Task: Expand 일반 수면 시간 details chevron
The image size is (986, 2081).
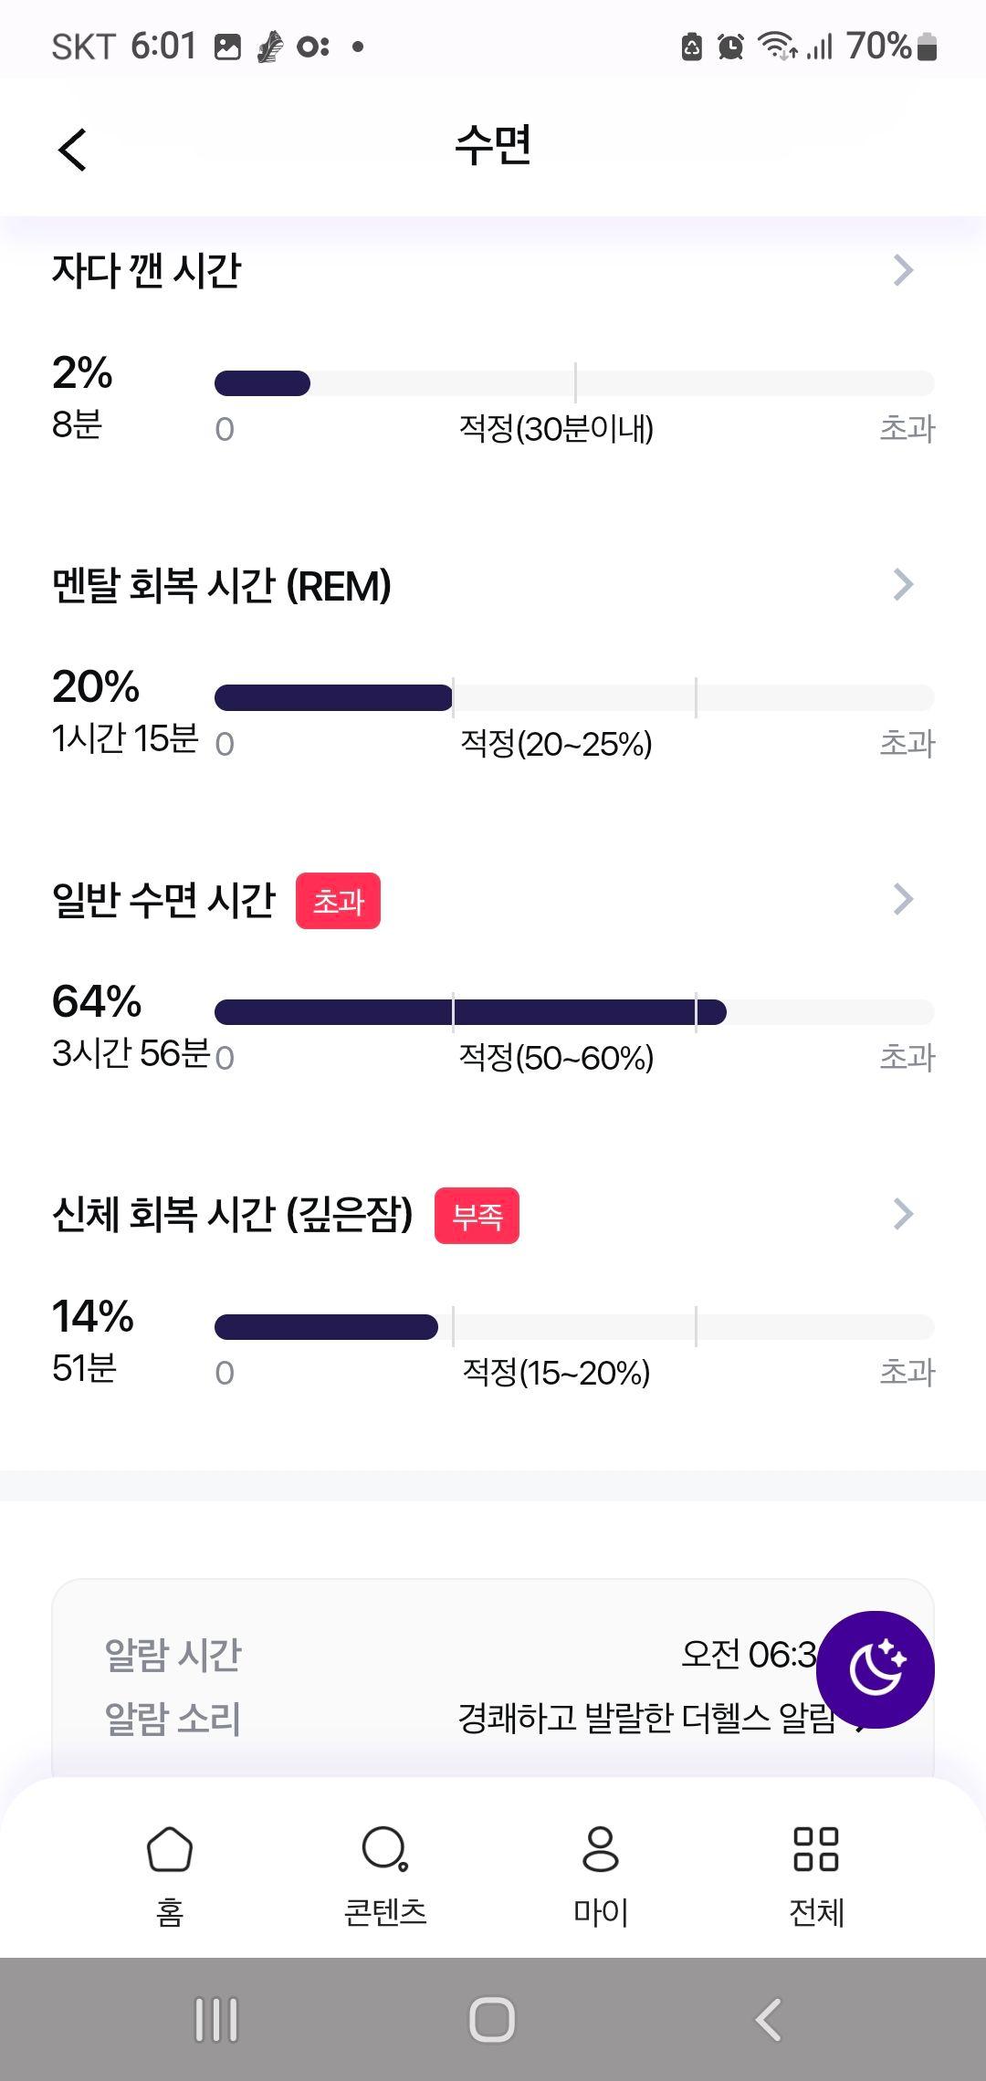Action: point(903,899)
